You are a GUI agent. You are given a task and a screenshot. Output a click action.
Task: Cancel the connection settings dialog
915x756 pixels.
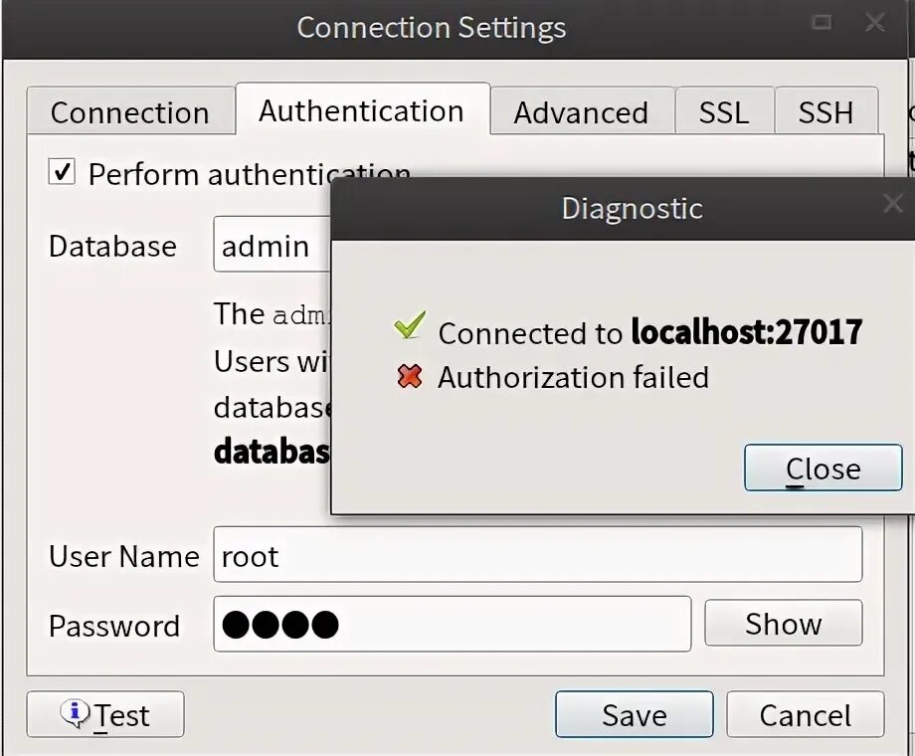pos(806,714)
